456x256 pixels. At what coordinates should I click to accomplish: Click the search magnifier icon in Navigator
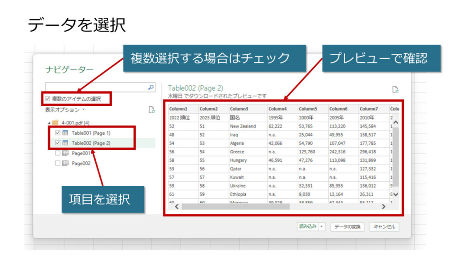pos(151,88)
